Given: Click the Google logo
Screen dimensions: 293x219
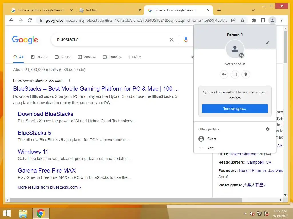Looking at the screenshot, I should point(25,40).
